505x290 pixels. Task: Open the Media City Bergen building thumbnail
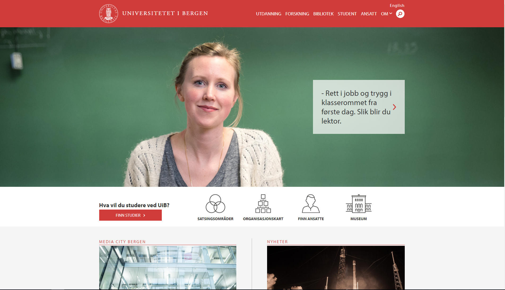click(x=168, y=268)
